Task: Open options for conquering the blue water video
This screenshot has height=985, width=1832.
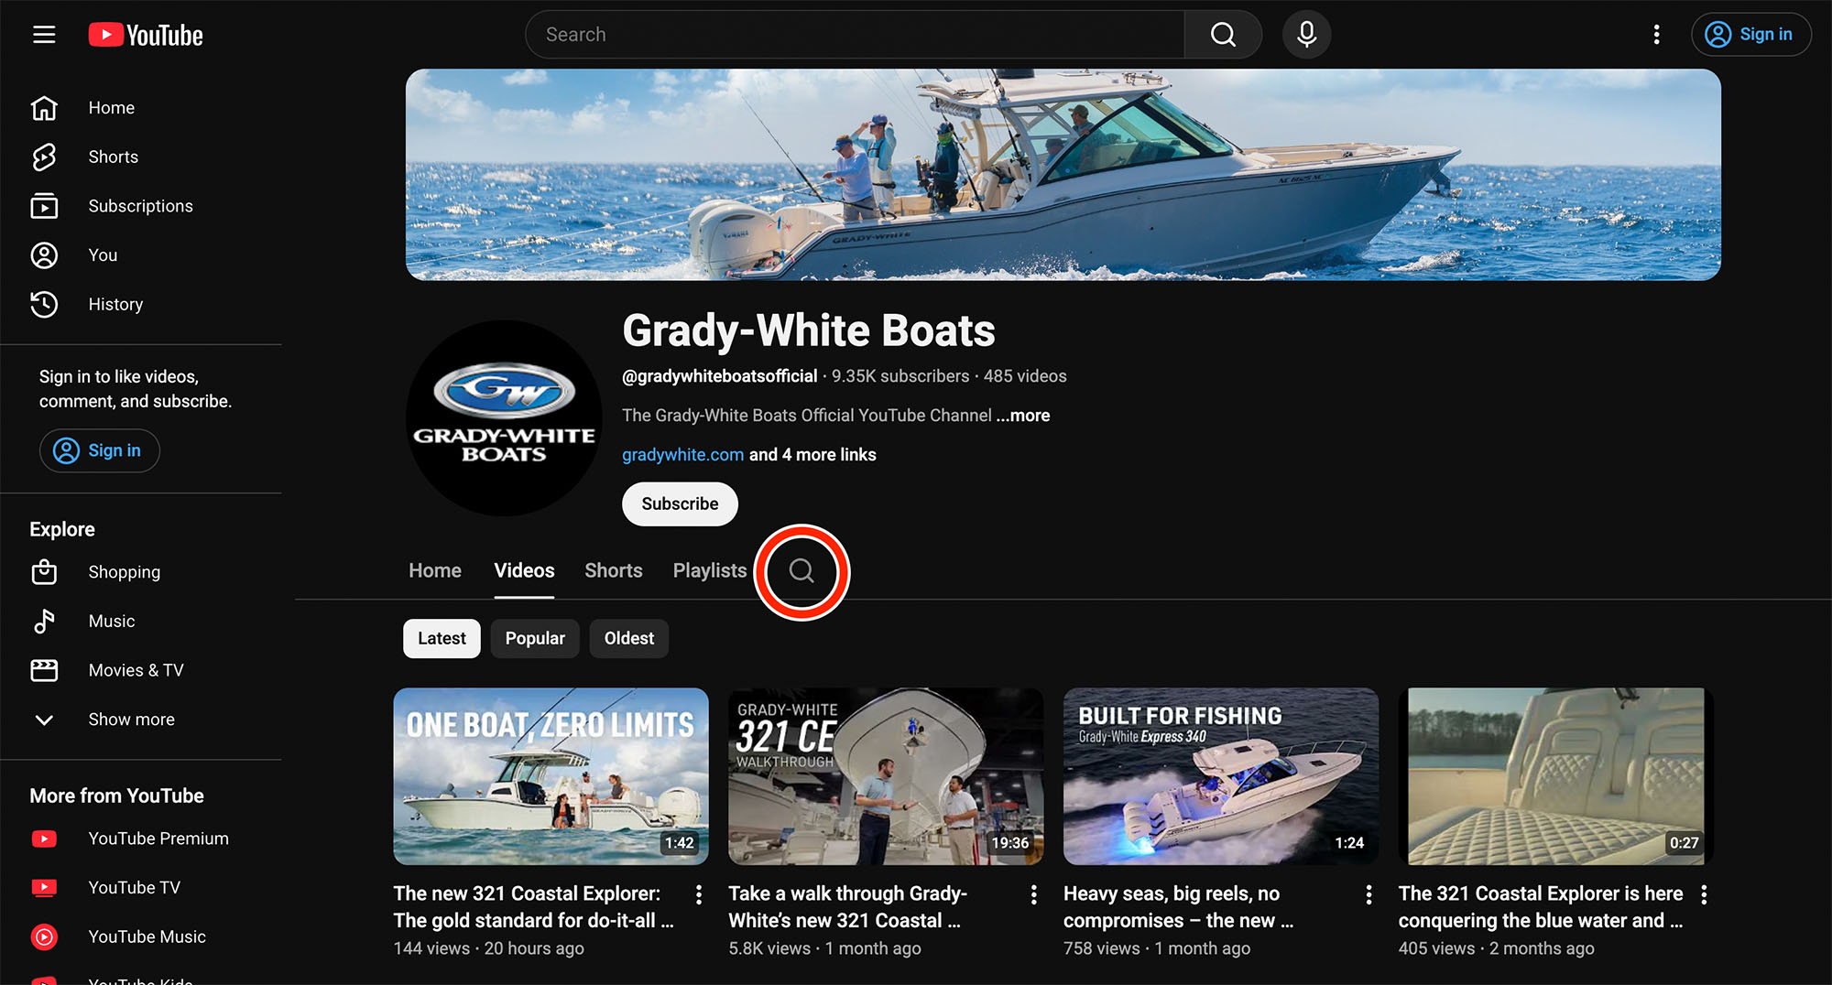Action: [x=1704, y=895]
